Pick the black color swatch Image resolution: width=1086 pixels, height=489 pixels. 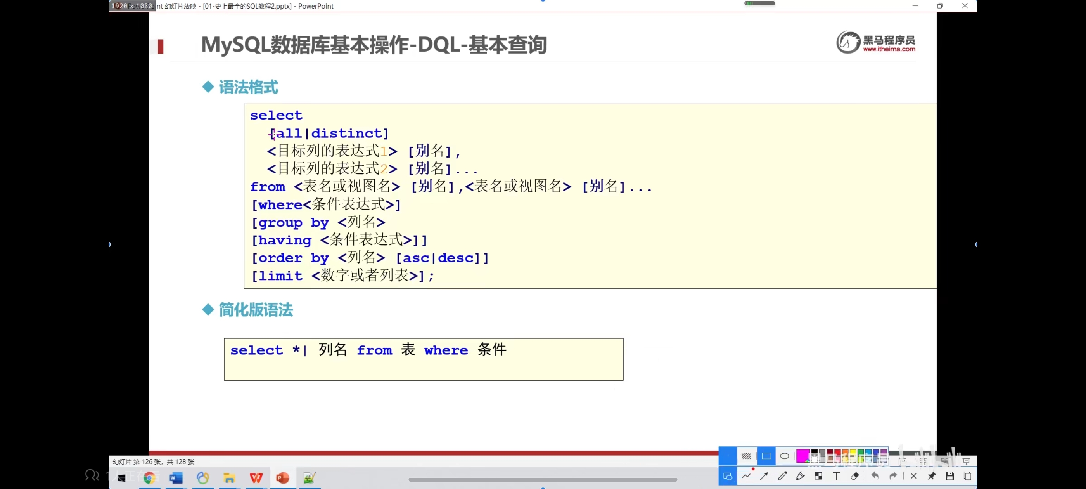814,452
